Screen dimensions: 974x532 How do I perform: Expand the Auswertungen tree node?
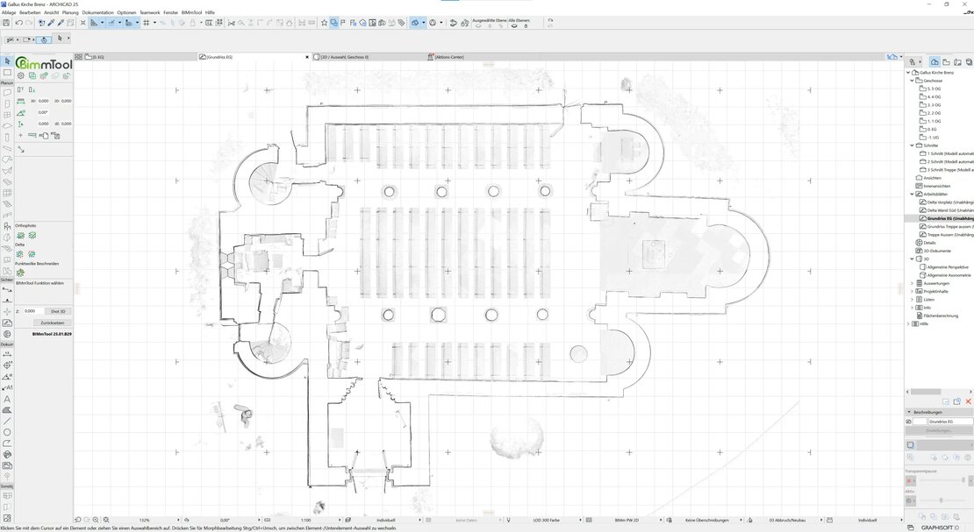[x=911, y=283]
